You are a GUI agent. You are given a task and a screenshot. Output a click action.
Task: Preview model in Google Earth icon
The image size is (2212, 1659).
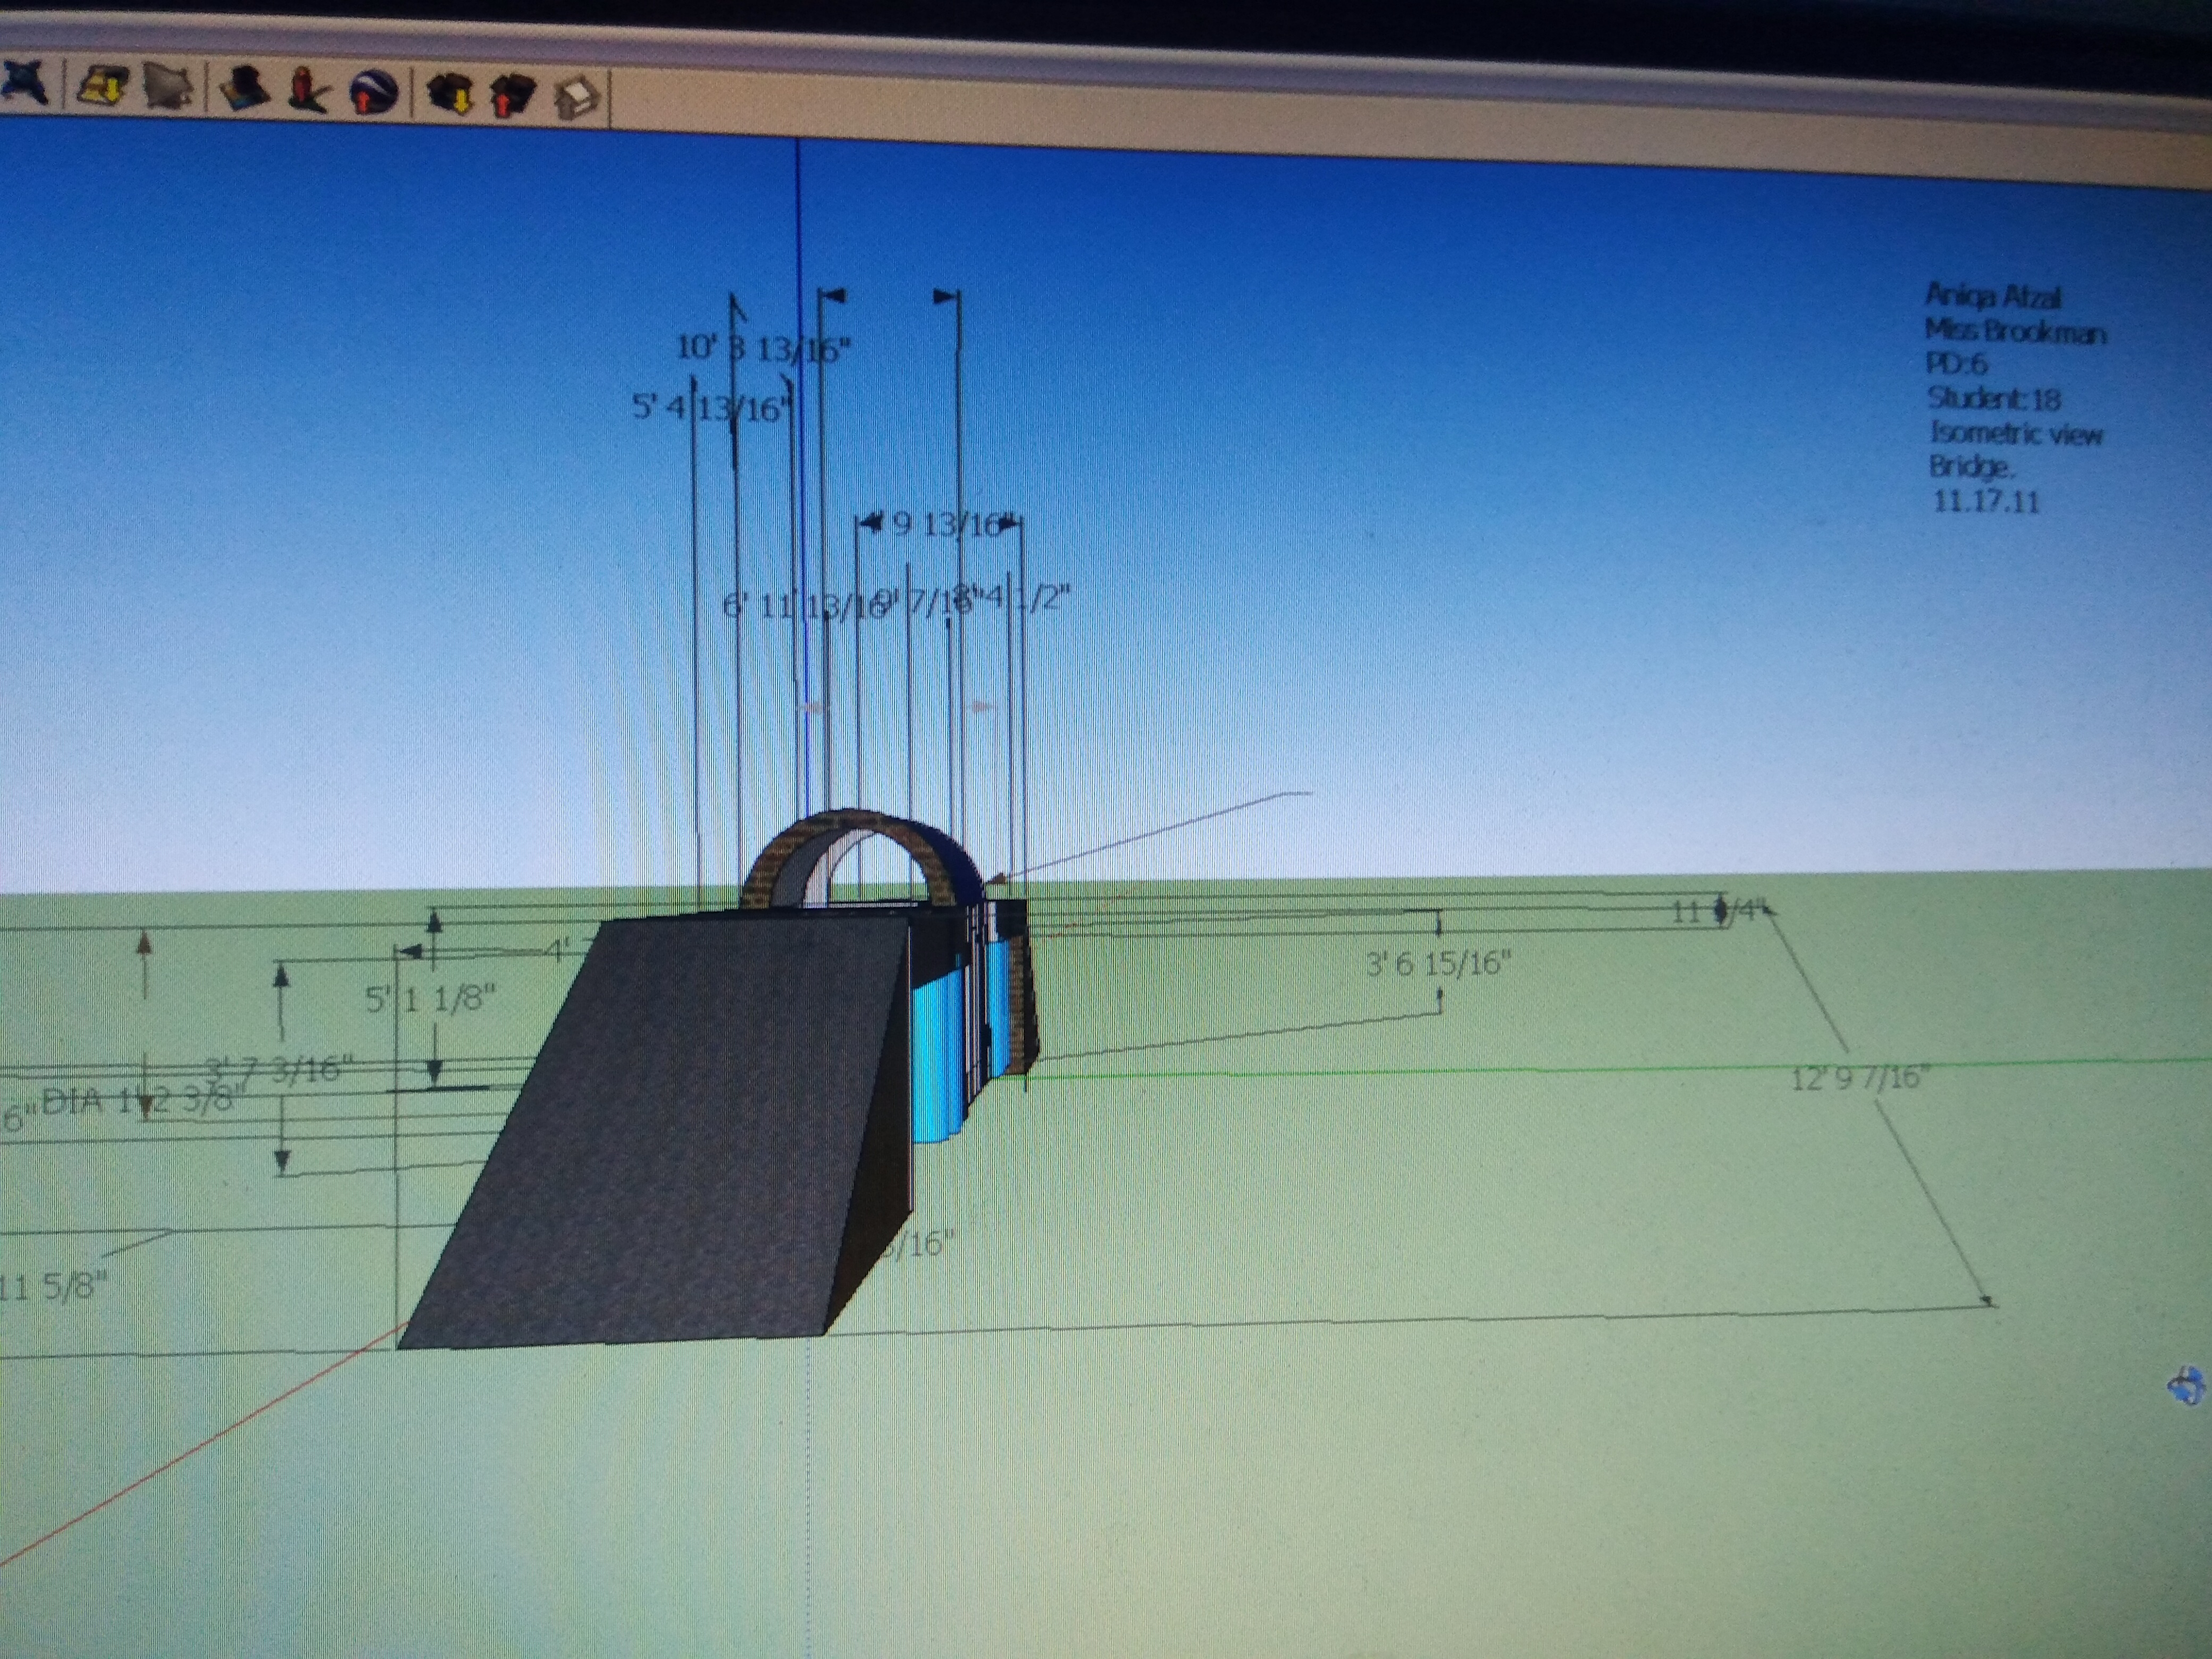click(x=373, y=93)
